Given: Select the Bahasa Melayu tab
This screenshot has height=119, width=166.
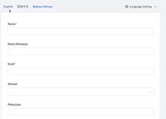Looking at the screenshot, I should (43, 7).
